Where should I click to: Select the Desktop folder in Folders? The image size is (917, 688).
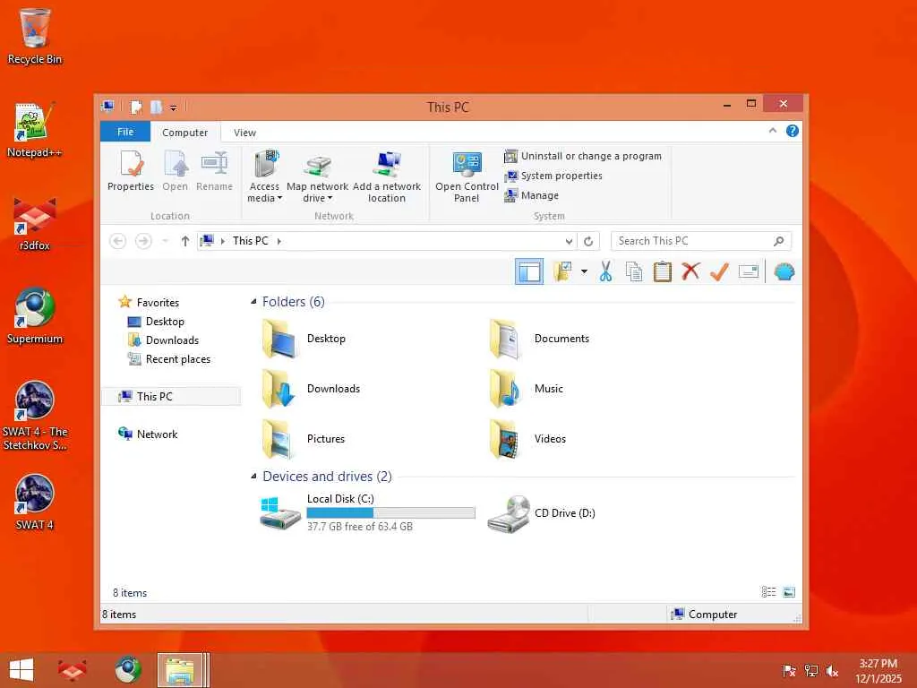tap(304, 339)
